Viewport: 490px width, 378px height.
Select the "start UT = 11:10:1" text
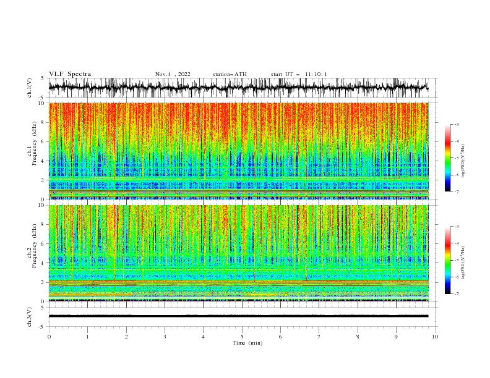(x=299, y=74)
